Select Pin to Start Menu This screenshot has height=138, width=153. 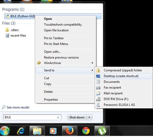click(x=56, y=44)
